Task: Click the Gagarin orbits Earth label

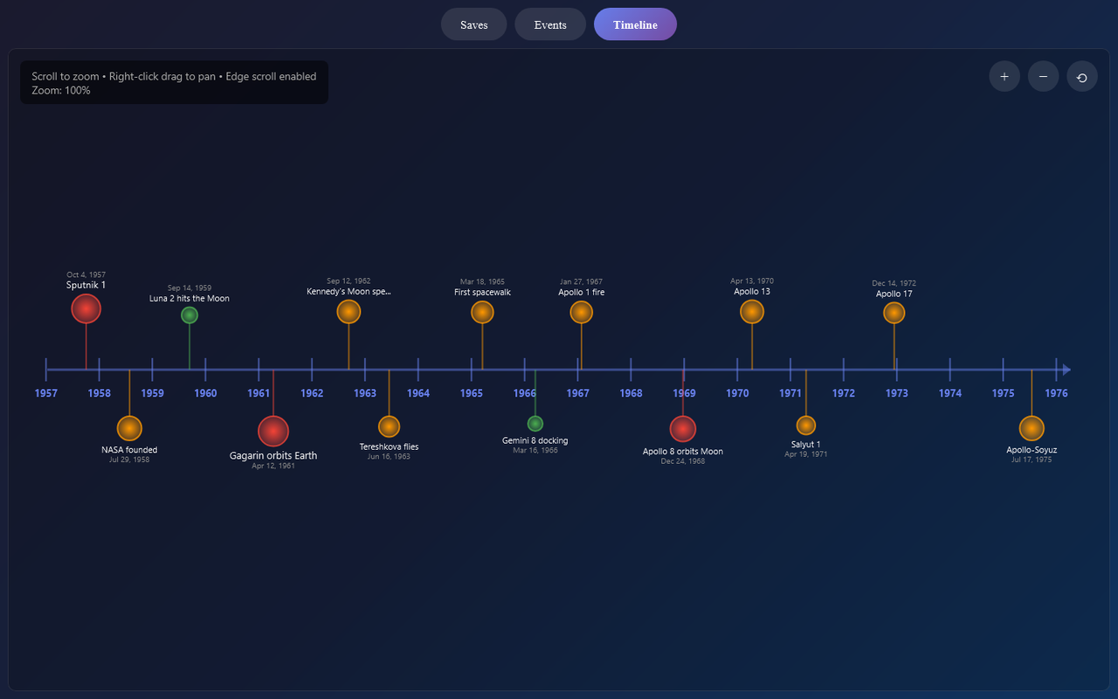Action: 273,455
